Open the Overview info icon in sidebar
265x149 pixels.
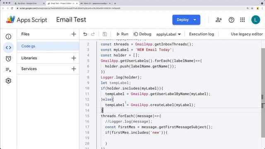coord(8,36)
